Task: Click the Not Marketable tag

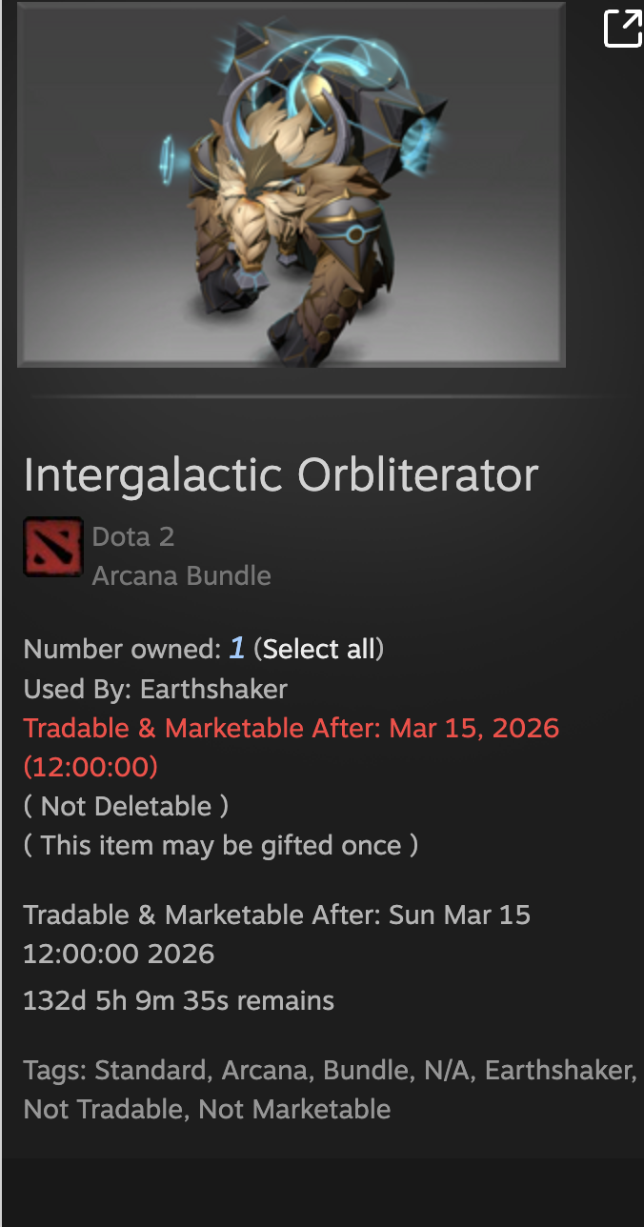Action: point(294,1110)
